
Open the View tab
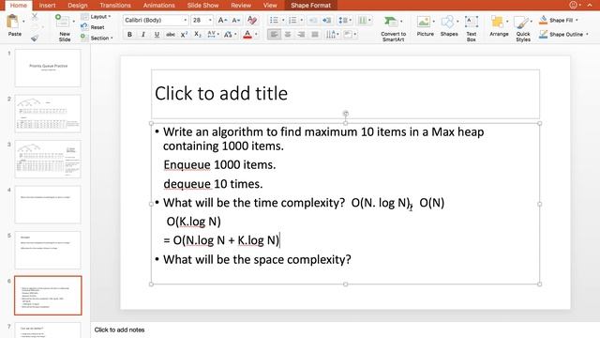pos(270,6)
